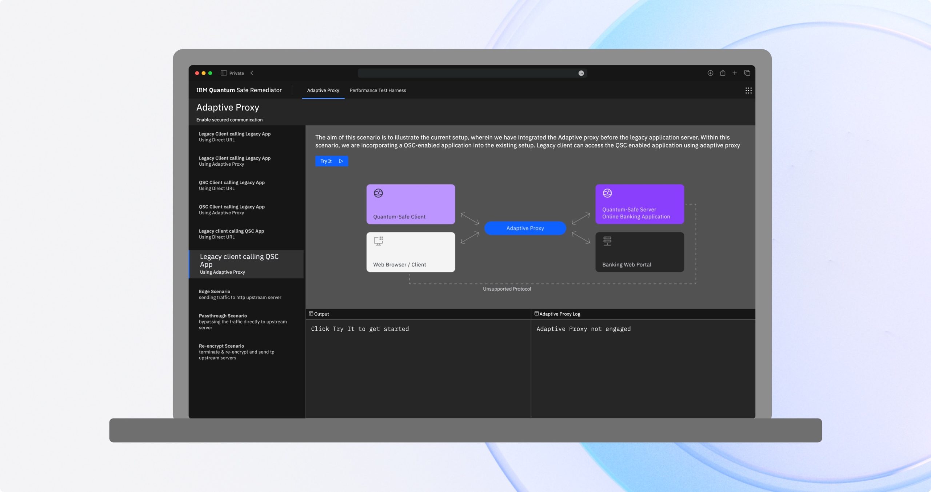The image size is (931, 492).
Task: Click the Quantum-Safe Client card
Action: pyautogui.click(x=410, y=204)
